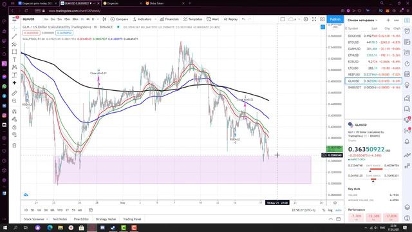Select the trend line drawing tool
The height and width of the screenshot is (232, 412).
[x=14, y=36]
